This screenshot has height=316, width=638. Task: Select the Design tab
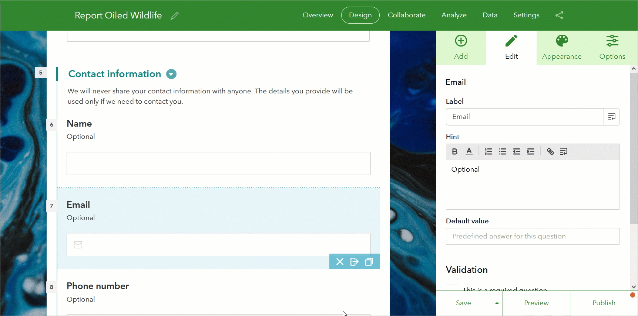click(x=360, y=15)
